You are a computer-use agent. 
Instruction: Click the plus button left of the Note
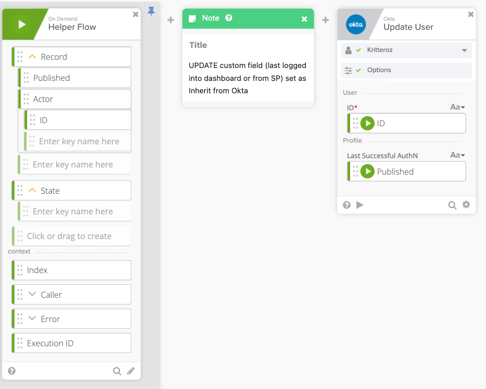coord(171,20)
